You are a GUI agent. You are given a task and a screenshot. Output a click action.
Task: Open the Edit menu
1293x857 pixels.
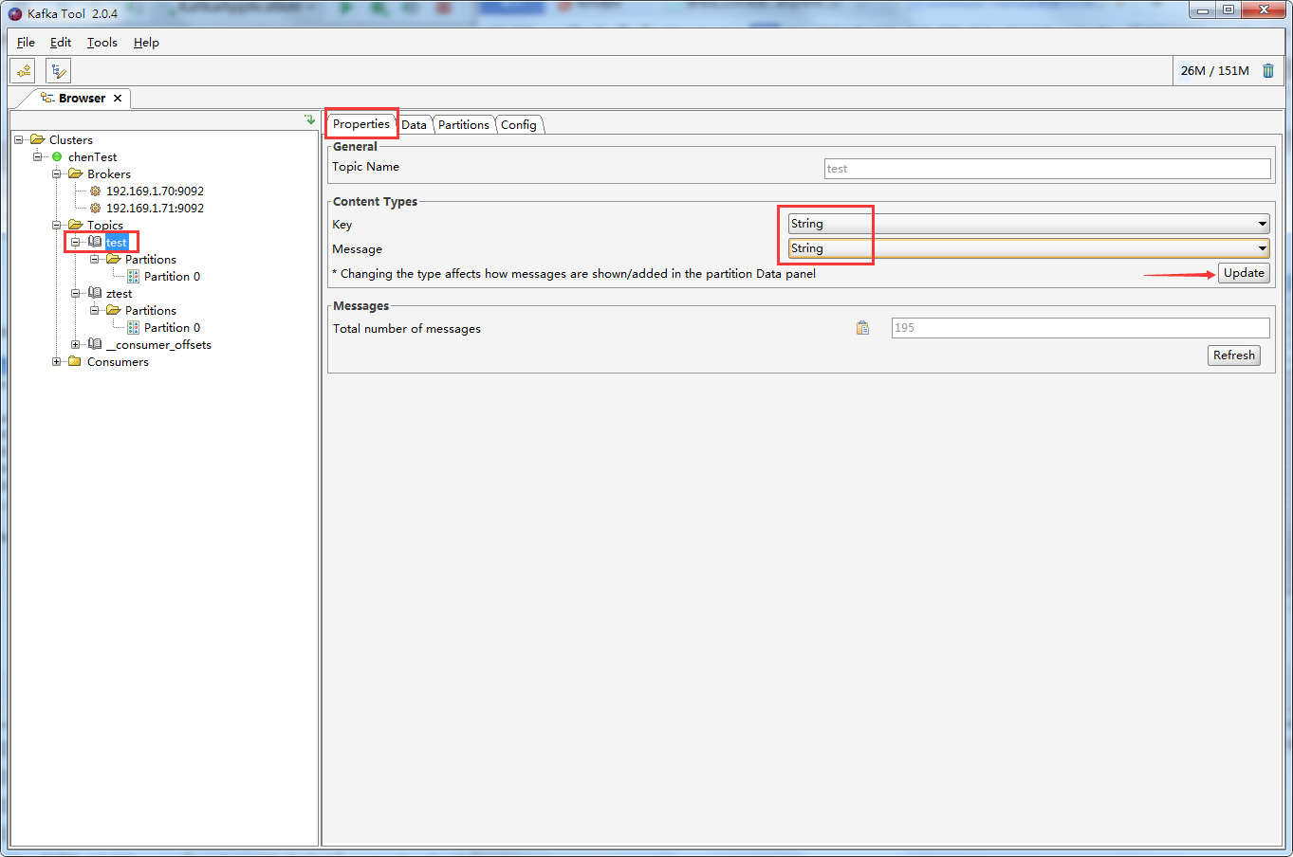[61, 43]
